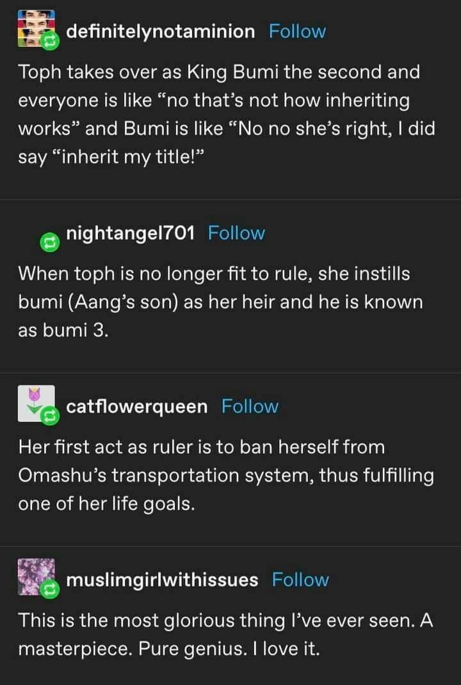Follow nightangel701
Viewport: 461px width, 685px height.
pos(236,233)
